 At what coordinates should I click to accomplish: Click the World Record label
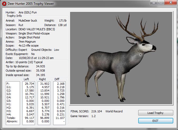[114, 111]
